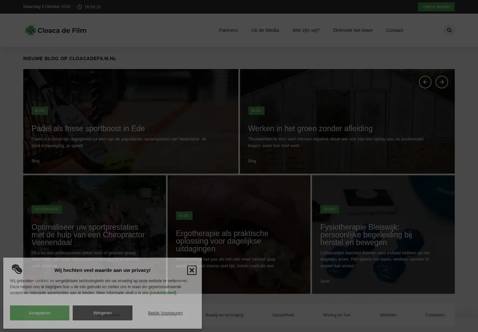
Task: Open the Partners menu item
Action: pyautogui.click(x=228, y=30)
